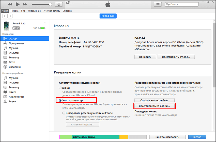Click the fast-forward next track button
The image size is (216, 142).
click(25, 4)
